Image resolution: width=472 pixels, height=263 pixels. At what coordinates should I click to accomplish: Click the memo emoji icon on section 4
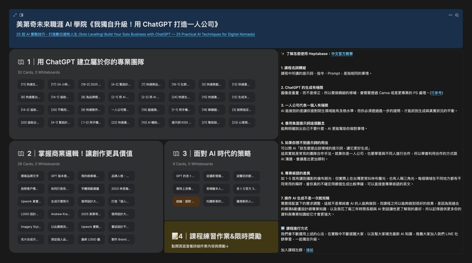pyautogui.click(x=175, y=236)
